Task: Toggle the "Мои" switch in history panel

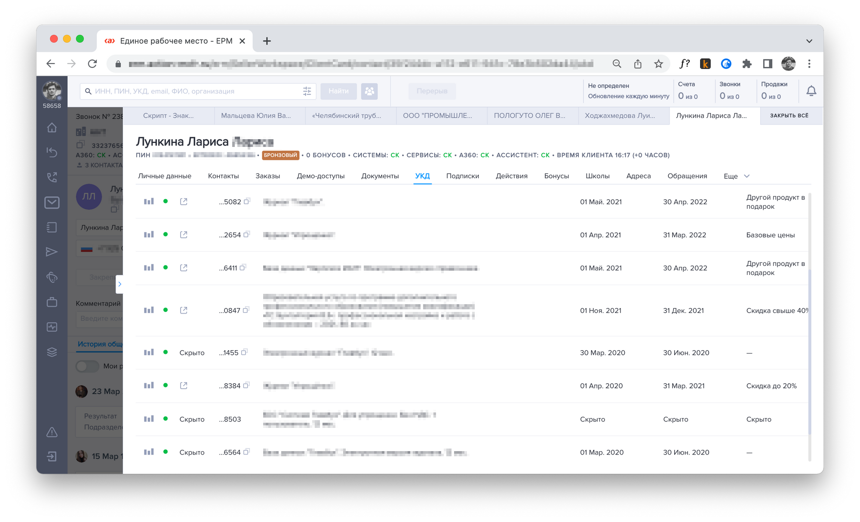Action: pyautogui.click(x=87, y=366)
